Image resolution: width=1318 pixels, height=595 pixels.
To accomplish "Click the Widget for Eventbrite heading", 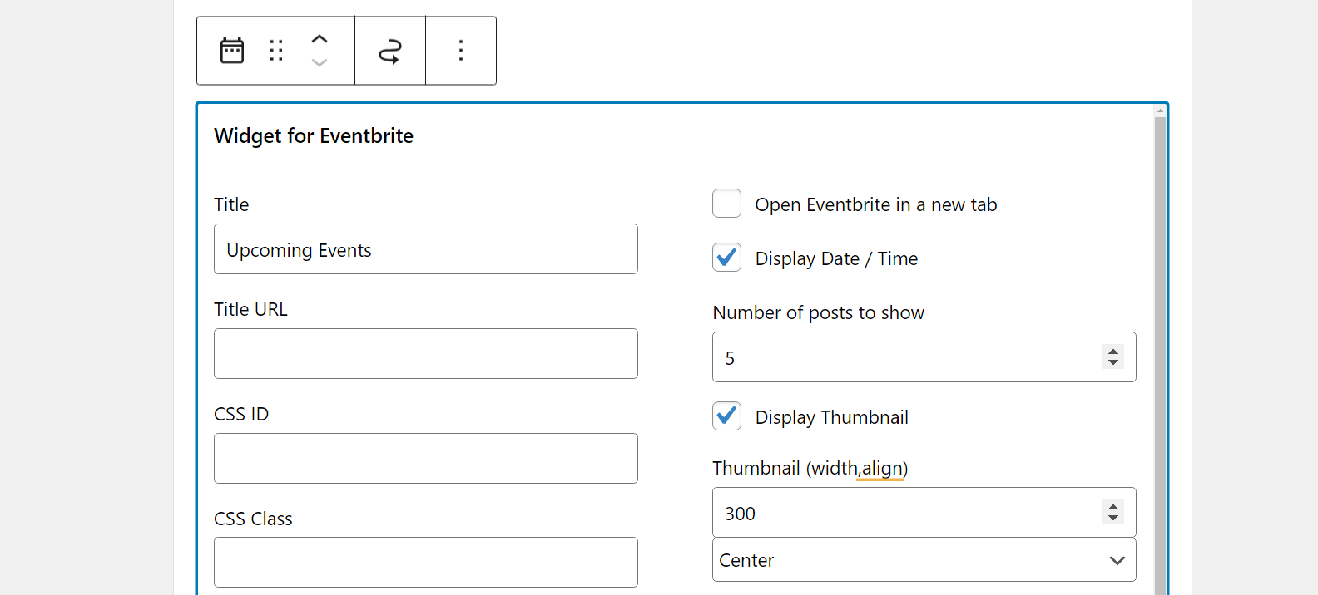I will pyautogui.click(x=314, y=136).
